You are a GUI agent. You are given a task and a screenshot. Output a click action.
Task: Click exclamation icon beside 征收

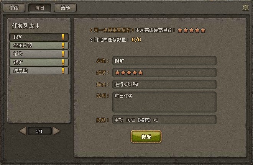[63, 54]
